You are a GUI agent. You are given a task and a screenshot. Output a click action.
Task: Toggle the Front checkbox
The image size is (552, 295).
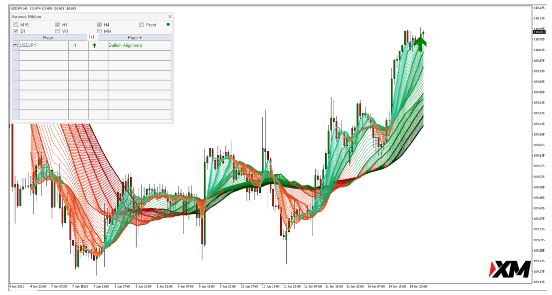(142, 25)
